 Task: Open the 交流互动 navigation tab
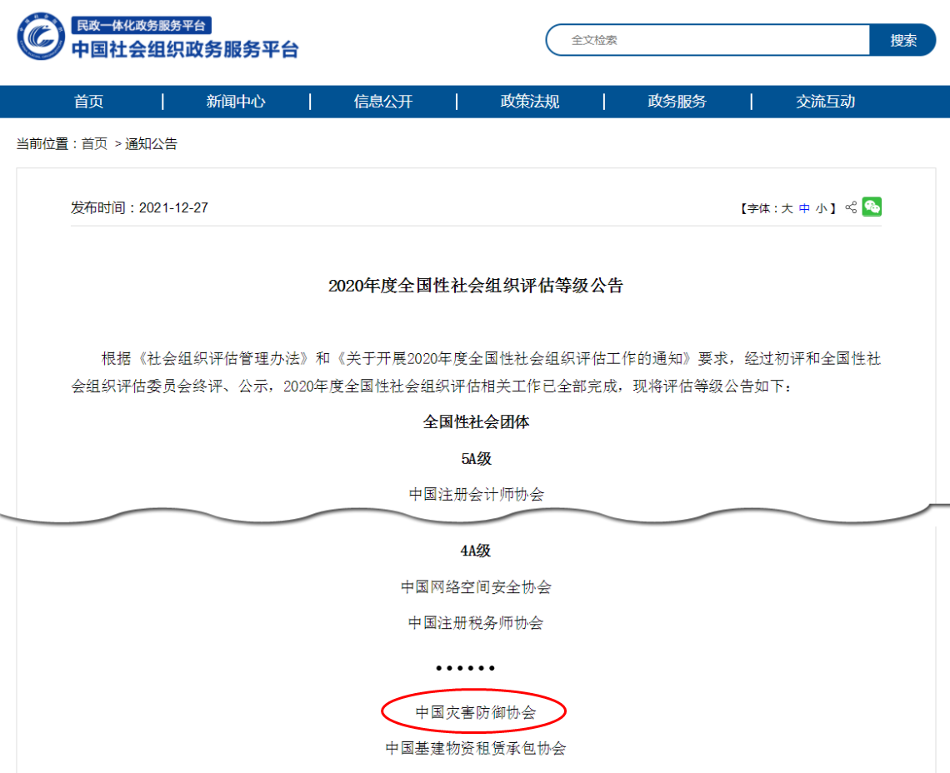[x=825, y=101]
